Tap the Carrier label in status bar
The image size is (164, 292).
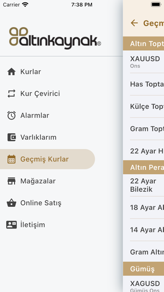click(x=11, y=5)
